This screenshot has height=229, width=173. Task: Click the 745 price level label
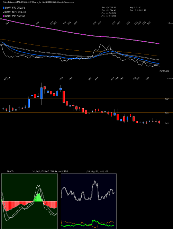pyautogui.click(x=167, y=124)
